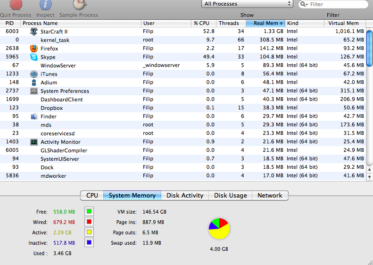Select the Skype process icon

coord(34,57)
